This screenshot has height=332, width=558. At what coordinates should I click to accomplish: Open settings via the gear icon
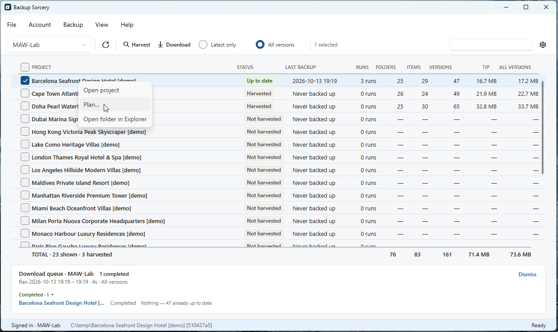pos(543,45)
